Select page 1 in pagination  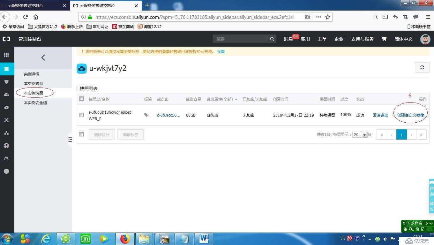tap(401, 134)
